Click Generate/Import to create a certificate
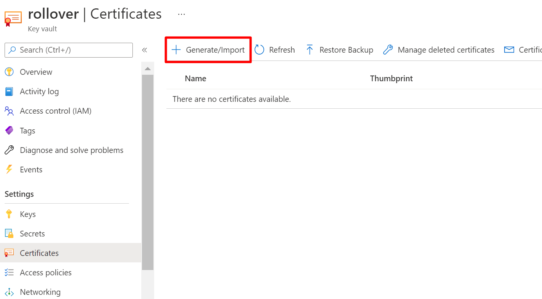The width and height of the screenshot is (542, 299). coord(208,50)
